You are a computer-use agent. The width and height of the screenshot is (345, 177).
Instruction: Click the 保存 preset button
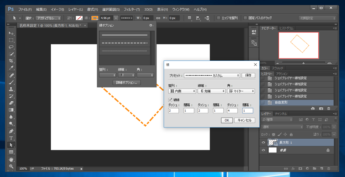(x=248, y=75)
